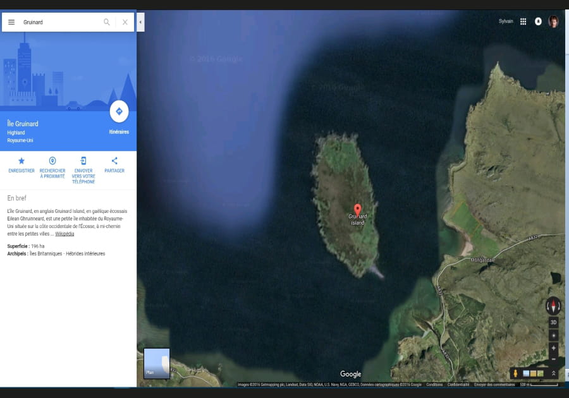Click the Sylvain account name
This screenshot has height=398, width=569.
(x=506, y=21)
